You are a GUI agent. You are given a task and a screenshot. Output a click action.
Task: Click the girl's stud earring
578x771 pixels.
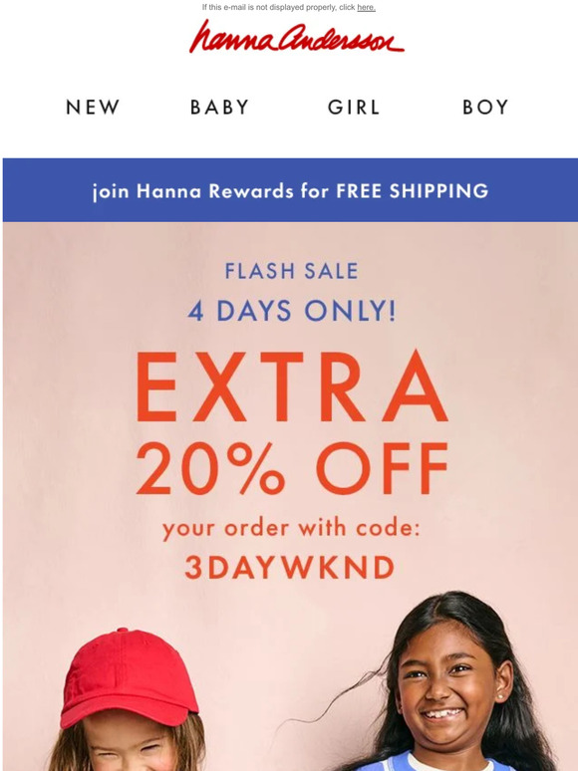click(x=498, y=696)
